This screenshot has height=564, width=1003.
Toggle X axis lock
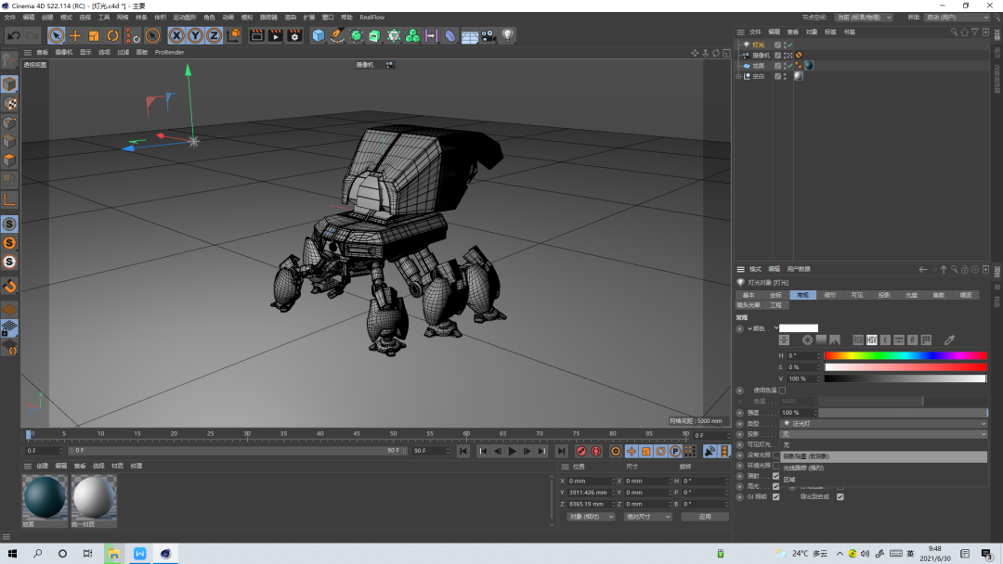tap(176, 36)
